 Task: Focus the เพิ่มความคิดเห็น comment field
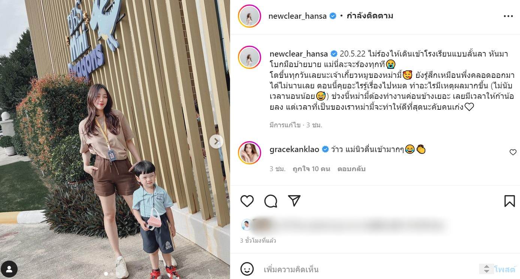tap(369, 269)
